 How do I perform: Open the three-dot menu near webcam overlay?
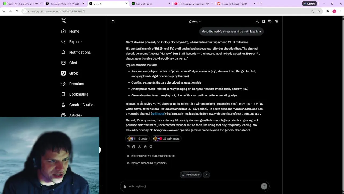tap(101, 186)
